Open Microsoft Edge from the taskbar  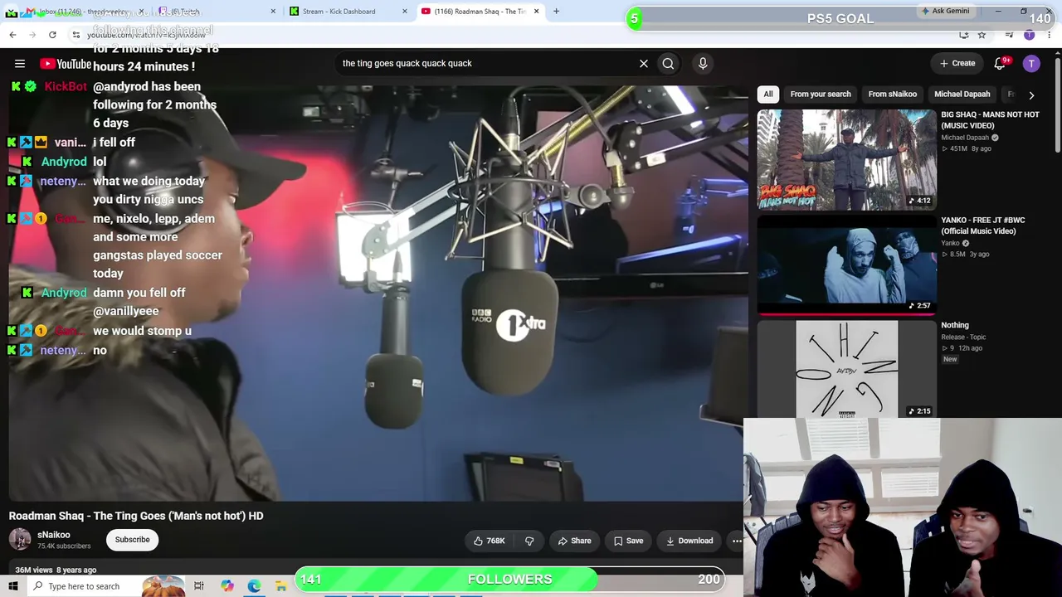pos(254,586)
